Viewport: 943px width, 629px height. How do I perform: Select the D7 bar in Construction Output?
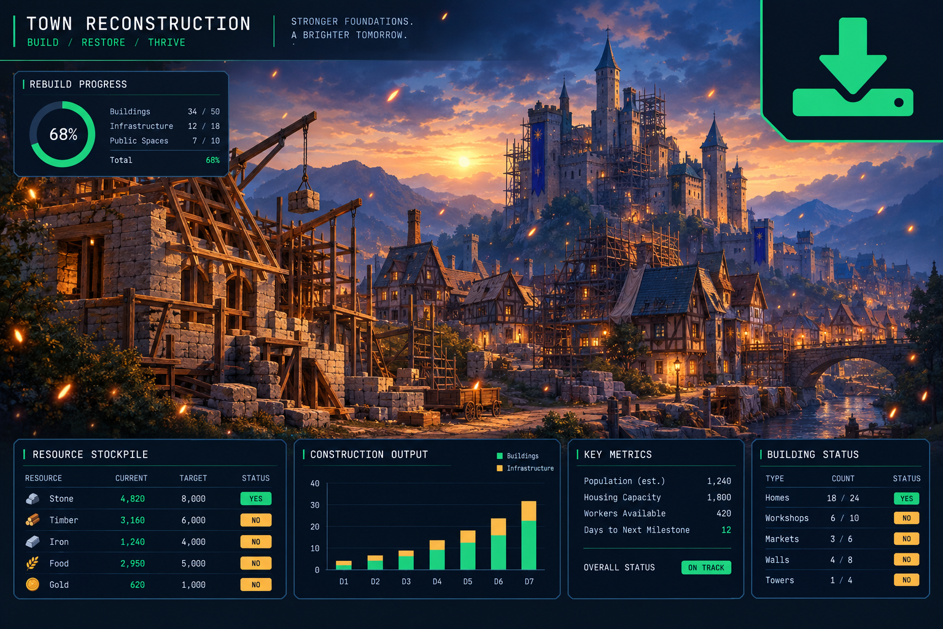529,536
